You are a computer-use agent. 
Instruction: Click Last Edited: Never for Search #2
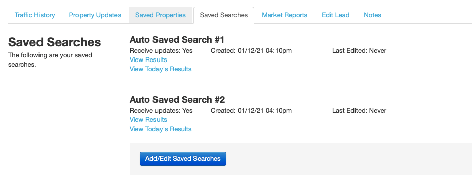coord(359,111)
